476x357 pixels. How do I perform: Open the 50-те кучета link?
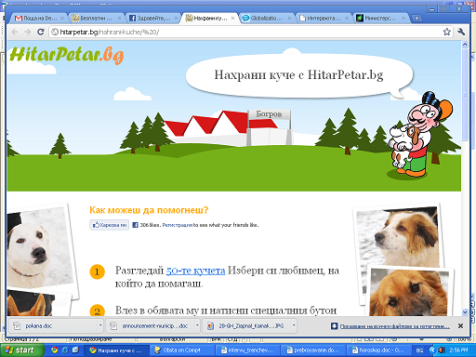pyautogui.click(x=195, y=271)
